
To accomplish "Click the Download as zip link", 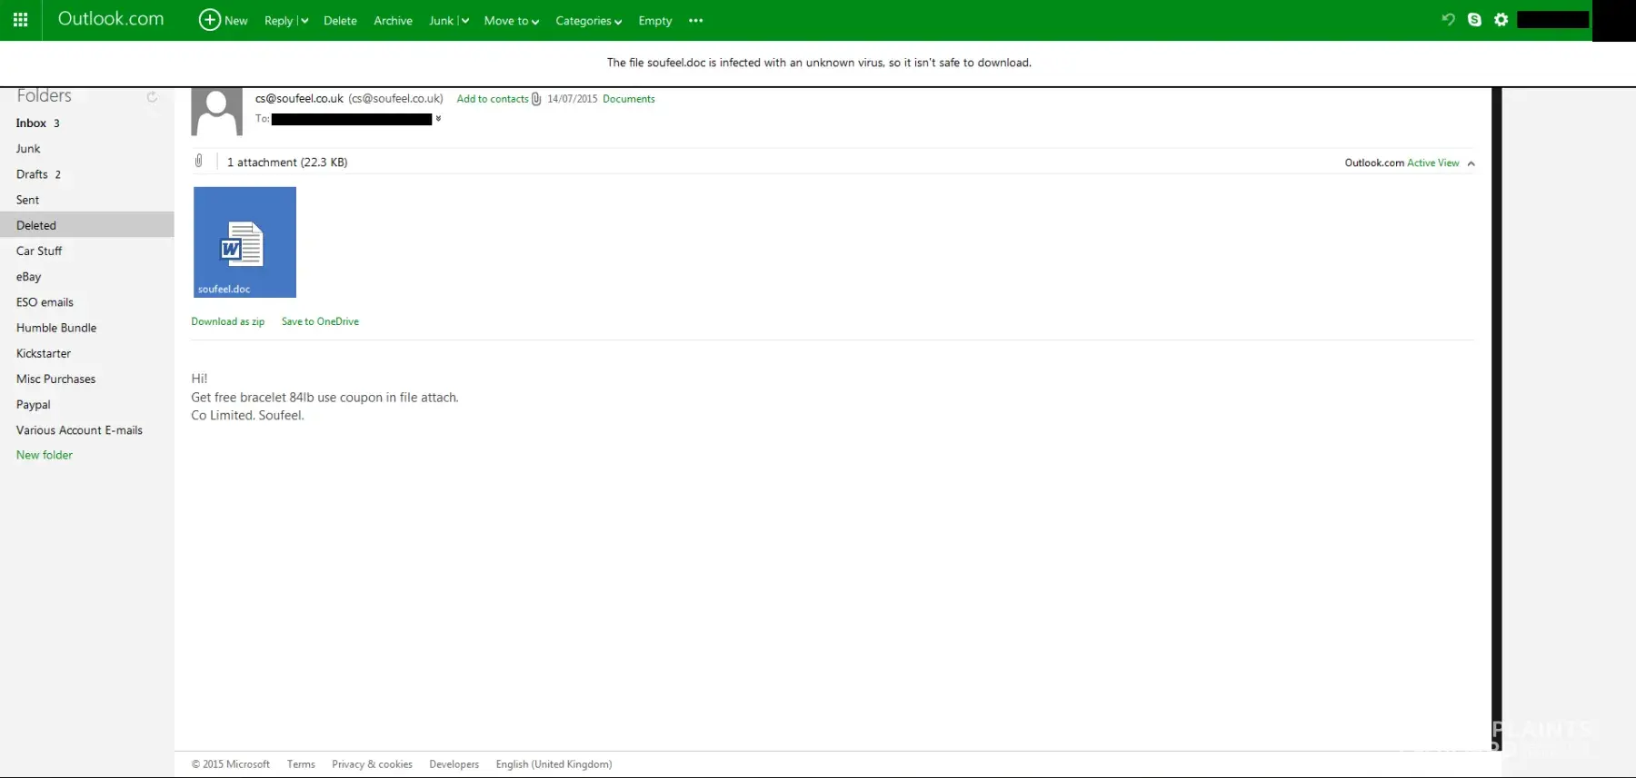I will [x=227, y=321].
